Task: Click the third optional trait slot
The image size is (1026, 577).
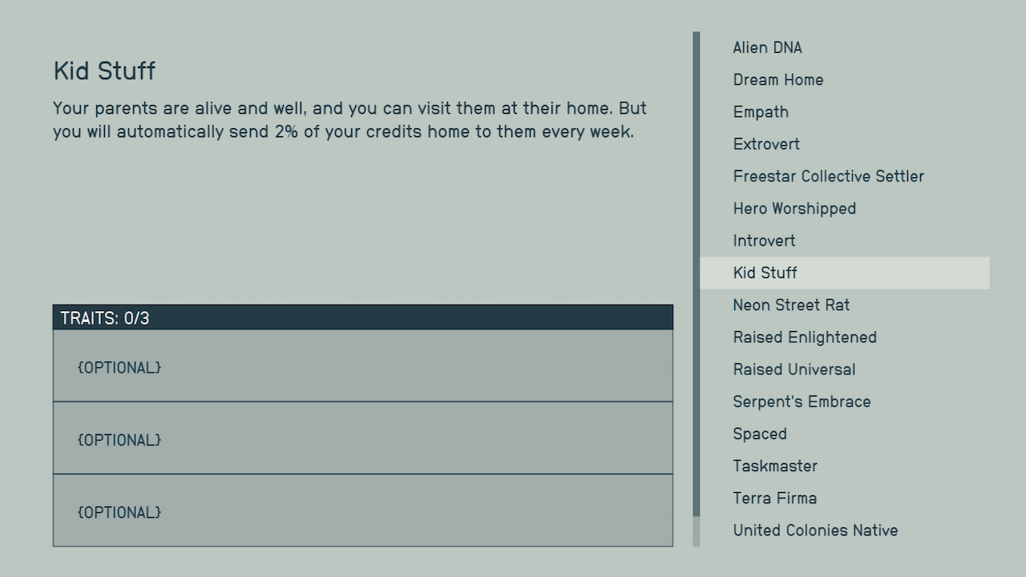Action: tap(362, 510)
